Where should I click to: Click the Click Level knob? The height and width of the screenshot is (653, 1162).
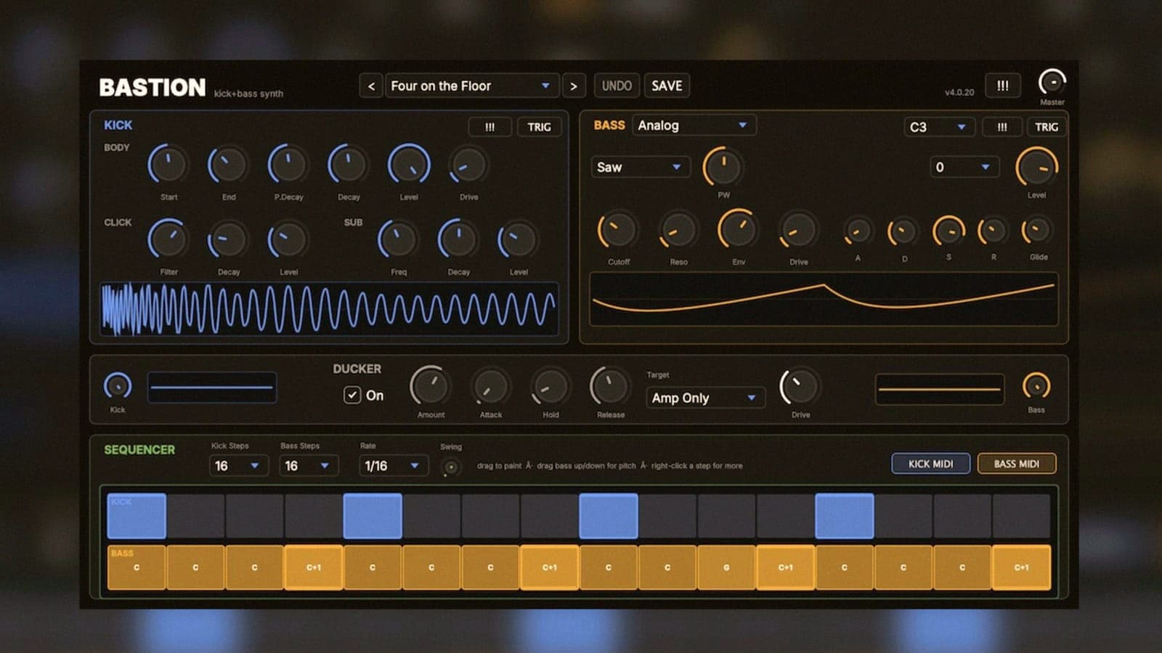(x=288, y=239)
